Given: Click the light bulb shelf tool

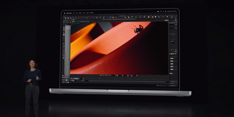Looking at the screenshot, I should [x=167, y=17].
